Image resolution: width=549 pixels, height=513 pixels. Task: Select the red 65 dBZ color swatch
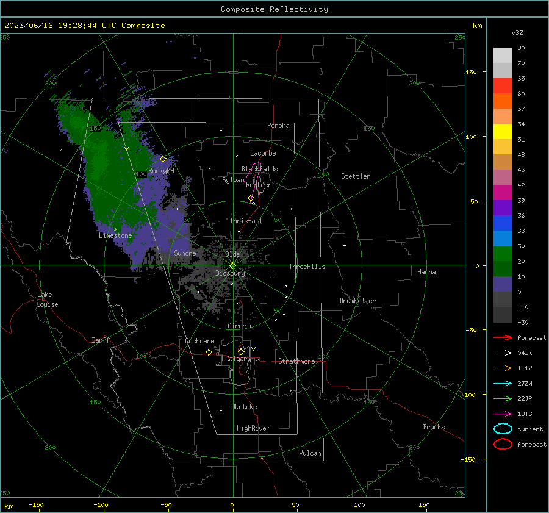click(503, 85)
